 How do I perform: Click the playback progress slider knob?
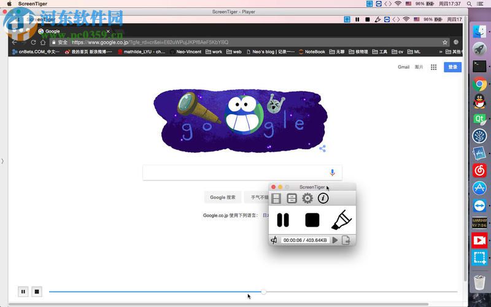pyautogui.click(x=264, y=292)
